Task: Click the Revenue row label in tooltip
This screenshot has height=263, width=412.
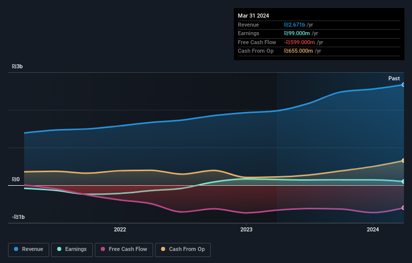Action: (x=248, y=25)
